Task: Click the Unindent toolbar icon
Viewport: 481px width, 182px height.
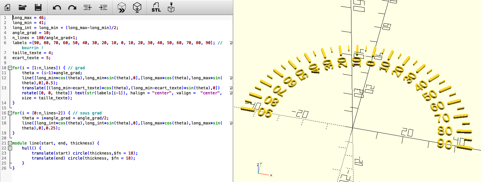Action: pyautogui.click(x=87, y=7)
